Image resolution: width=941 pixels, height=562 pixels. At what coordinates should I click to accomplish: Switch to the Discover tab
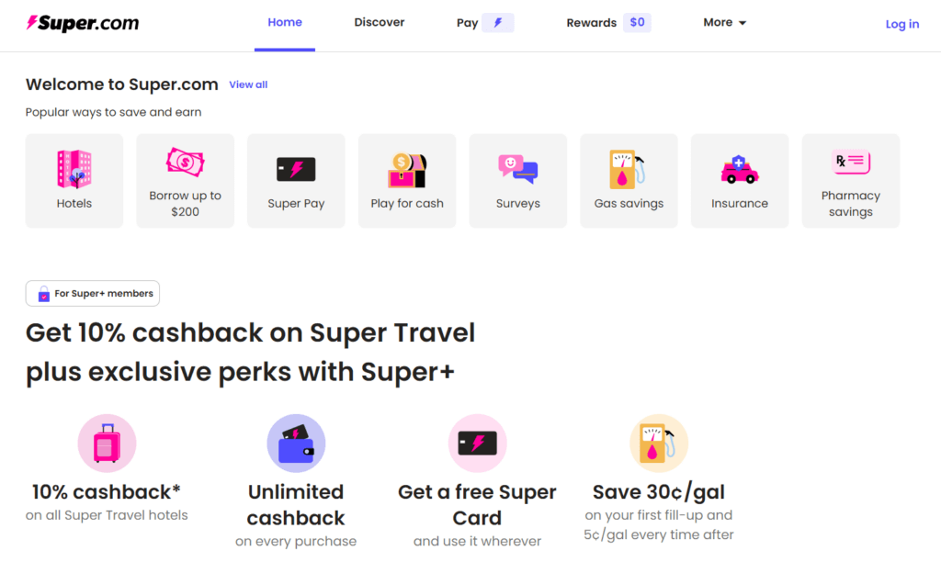click(379, 21)
